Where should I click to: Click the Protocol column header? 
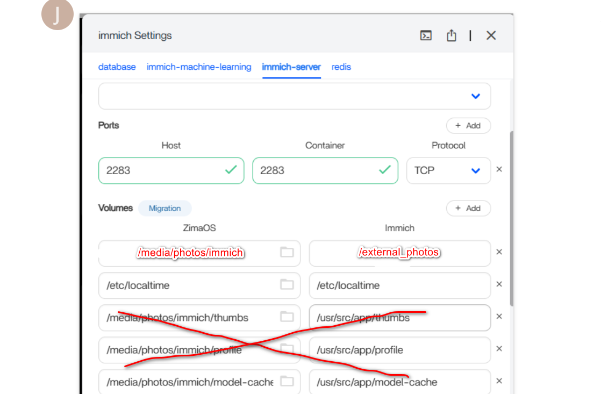click(x=448, y=145)
